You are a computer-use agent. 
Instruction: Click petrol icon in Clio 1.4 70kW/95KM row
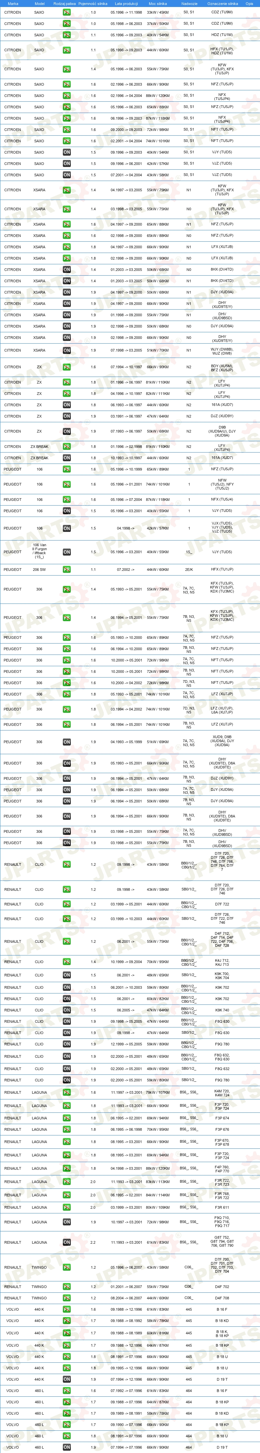(66, 962)
